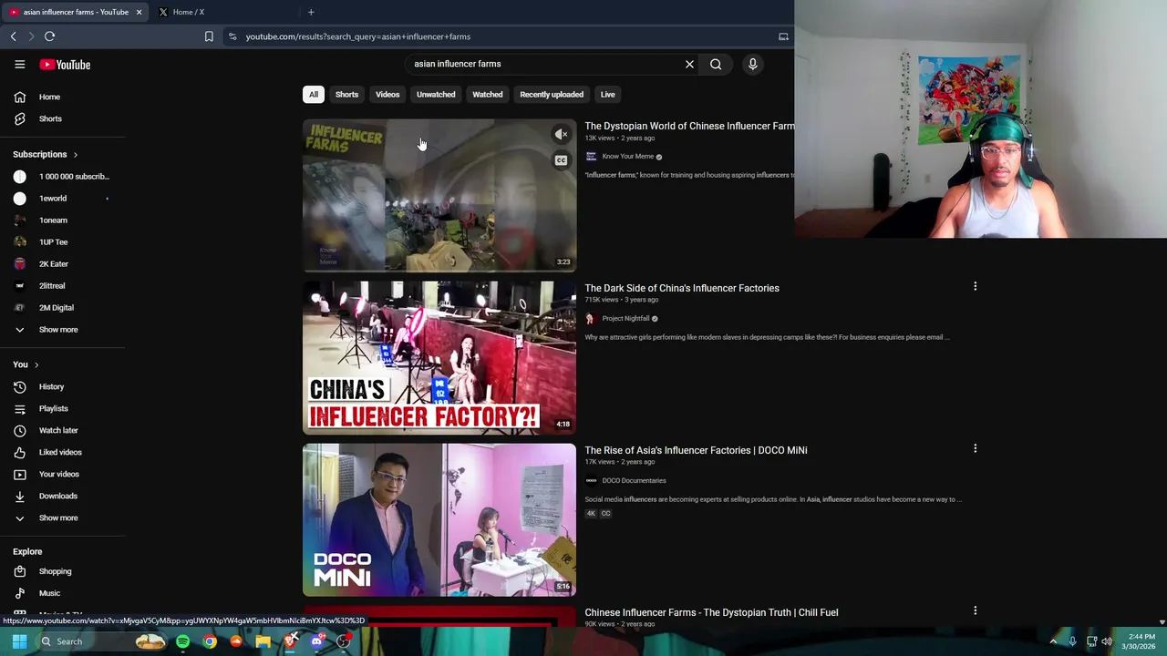Click the browser address bar URL
This screenshot has width=1167, height=656.
coord(357,36)
